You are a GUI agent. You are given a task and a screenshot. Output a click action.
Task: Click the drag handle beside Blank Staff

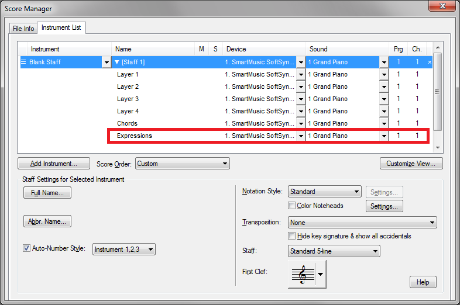(24, 62)
